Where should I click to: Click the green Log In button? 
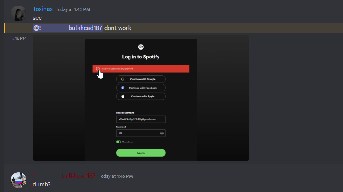click(x=141, y=153)
